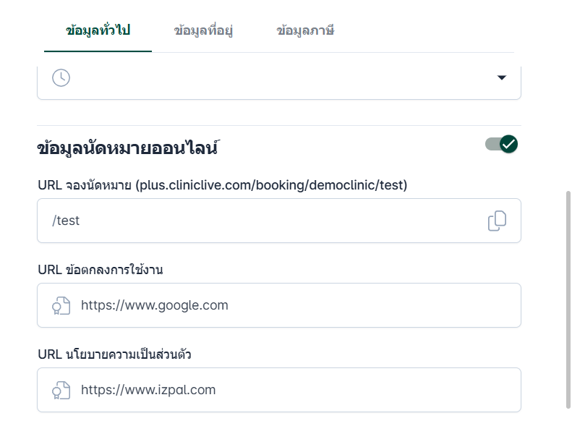Focus the URL นโยบายความเป็นส่วนตัว input field
Image resolution: width=572 pixels, height=434 pixels.
point(289,390)
